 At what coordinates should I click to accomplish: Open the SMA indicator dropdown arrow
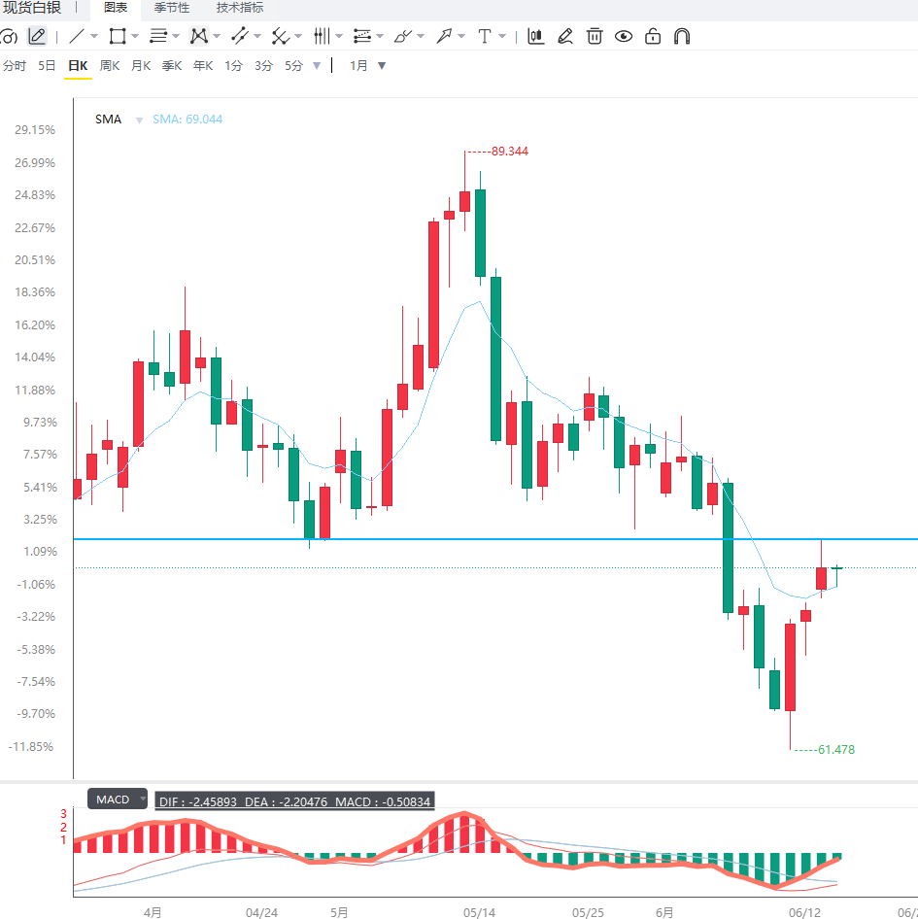coord(139,120)
